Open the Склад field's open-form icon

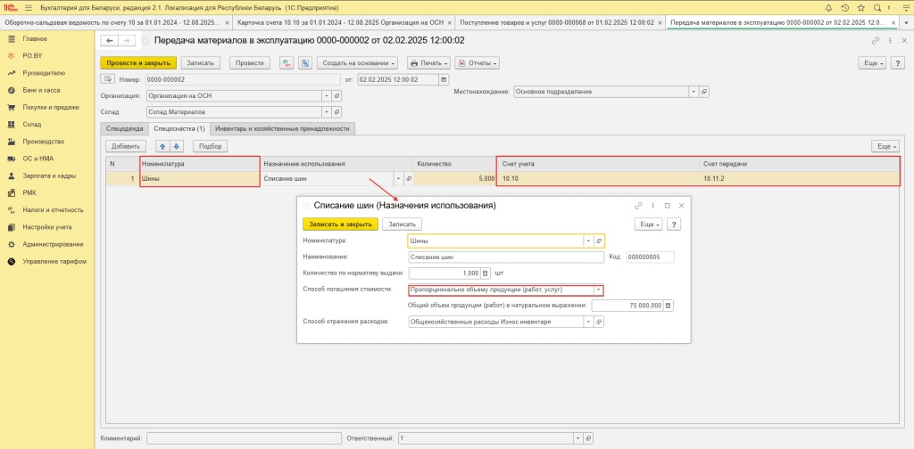[337, 112]
